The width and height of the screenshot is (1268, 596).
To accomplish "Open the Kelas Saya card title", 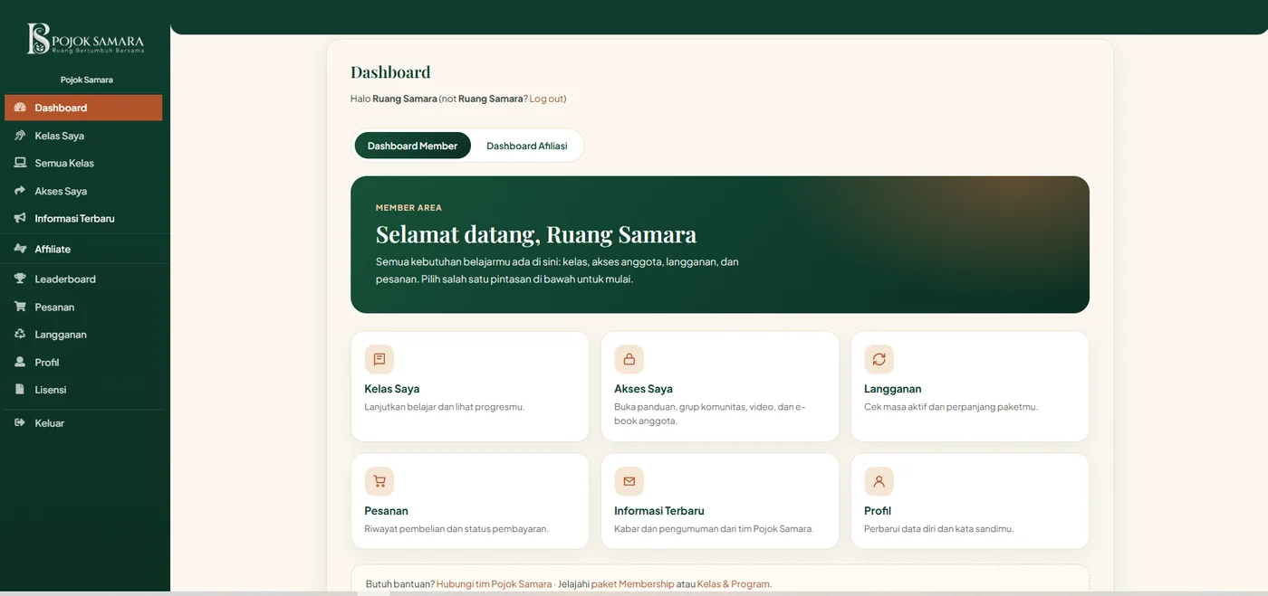I will pyautogui.click(x=392, y=389).
